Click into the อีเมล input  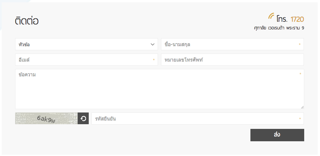click(x=86, y=60)
